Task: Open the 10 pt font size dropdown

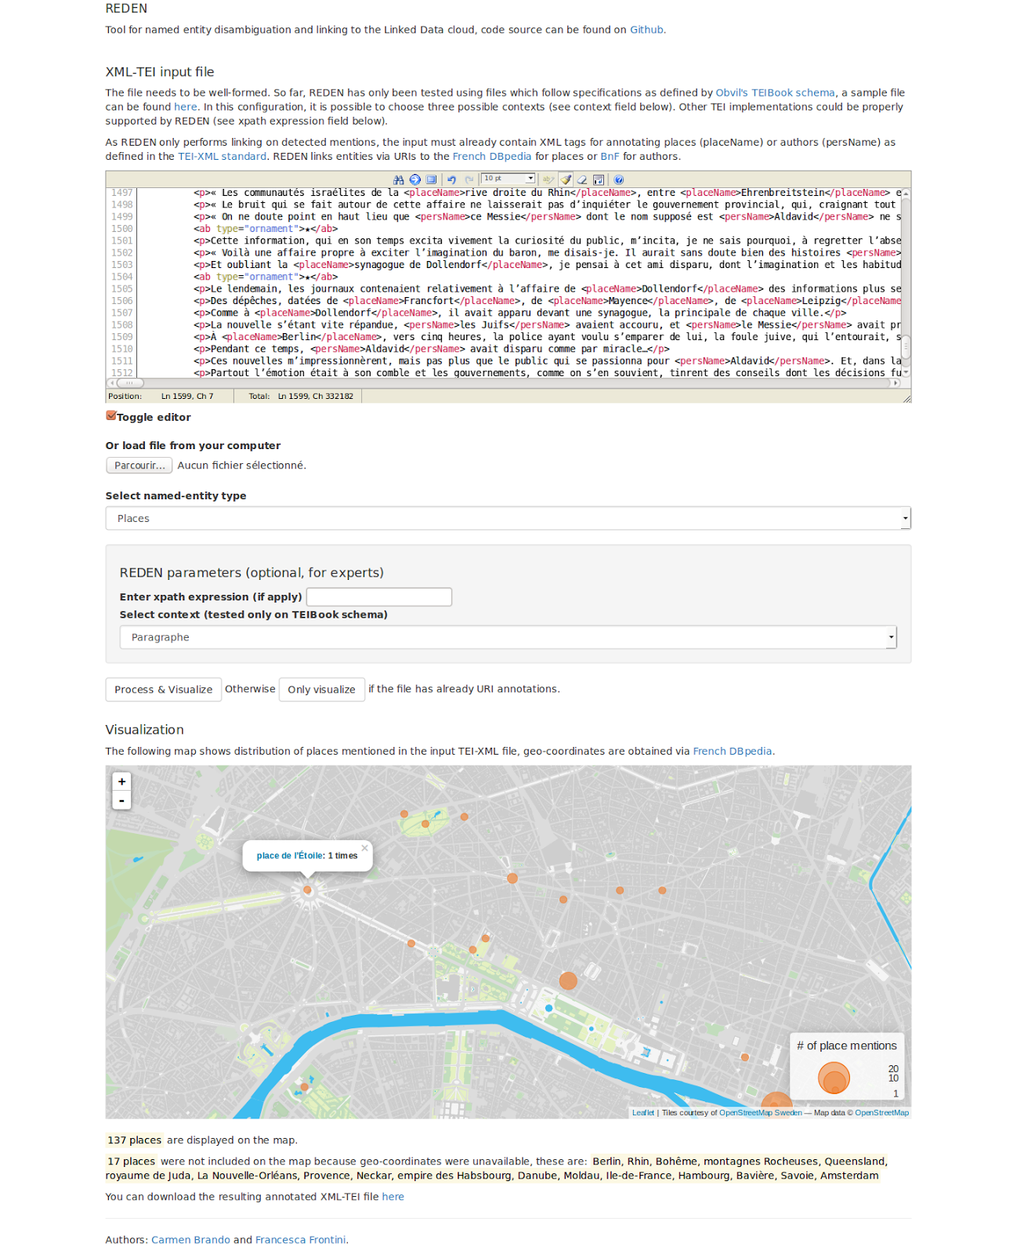Action: [508, 179]
